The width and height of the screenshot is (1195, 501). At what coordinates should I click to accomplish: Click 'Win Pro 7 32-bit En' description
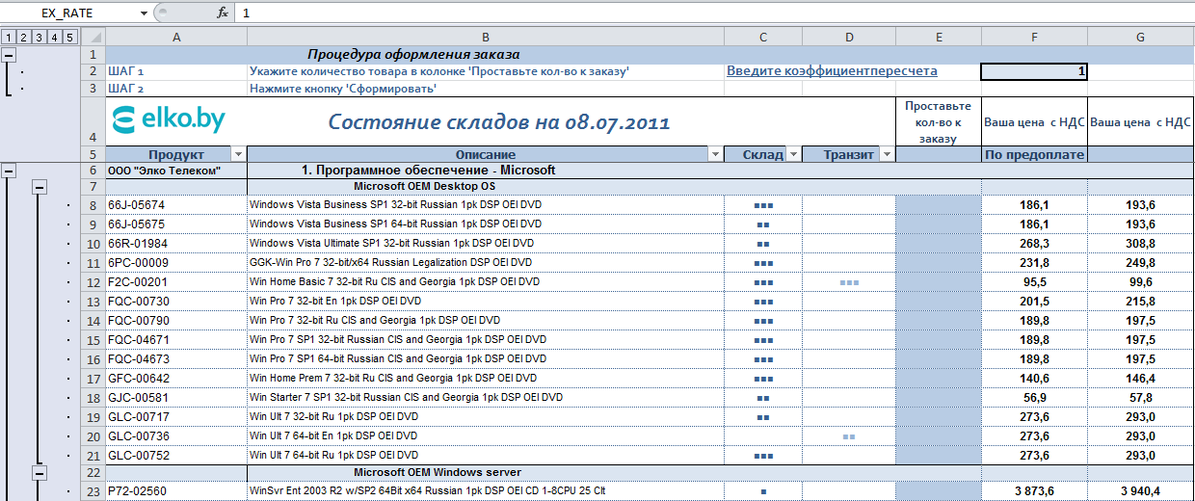[335, 302]
